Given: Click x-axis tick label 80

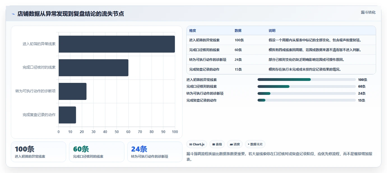Looking at the screenshot, I should pyautogui.click(x=152, y=132).
